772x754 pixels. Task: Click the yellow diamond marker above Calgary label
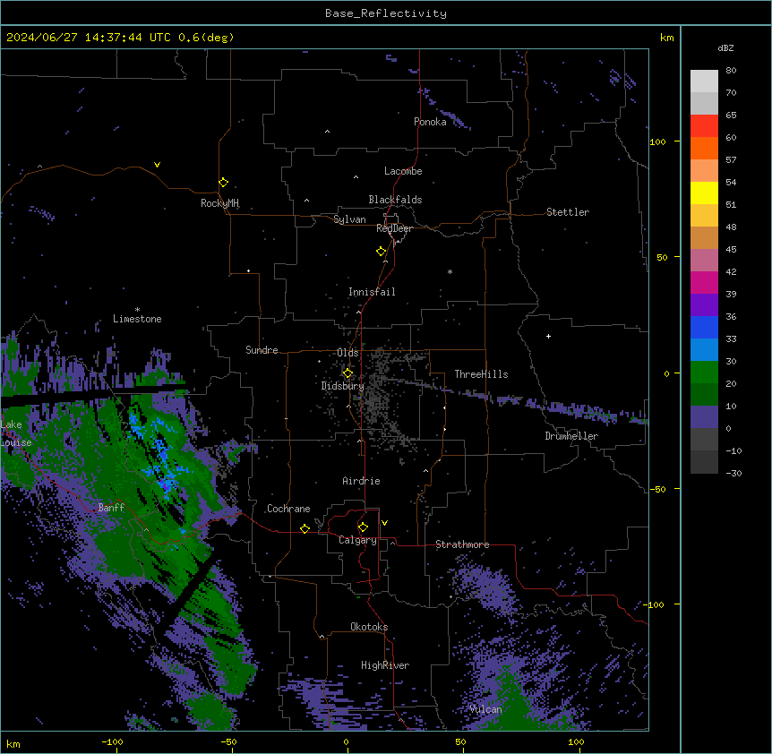(363, 527)
